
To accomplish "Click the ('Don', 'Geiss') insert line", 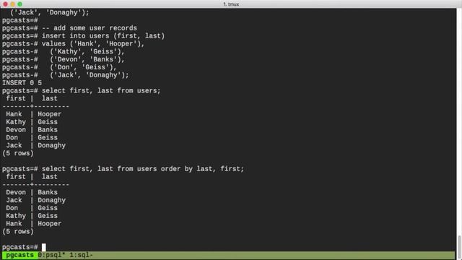I will tap(84, 67).
